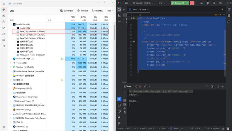Close the Demo1_26.java editor tab
This screenshot has width=232, height=131.
(x=148, y=10)
